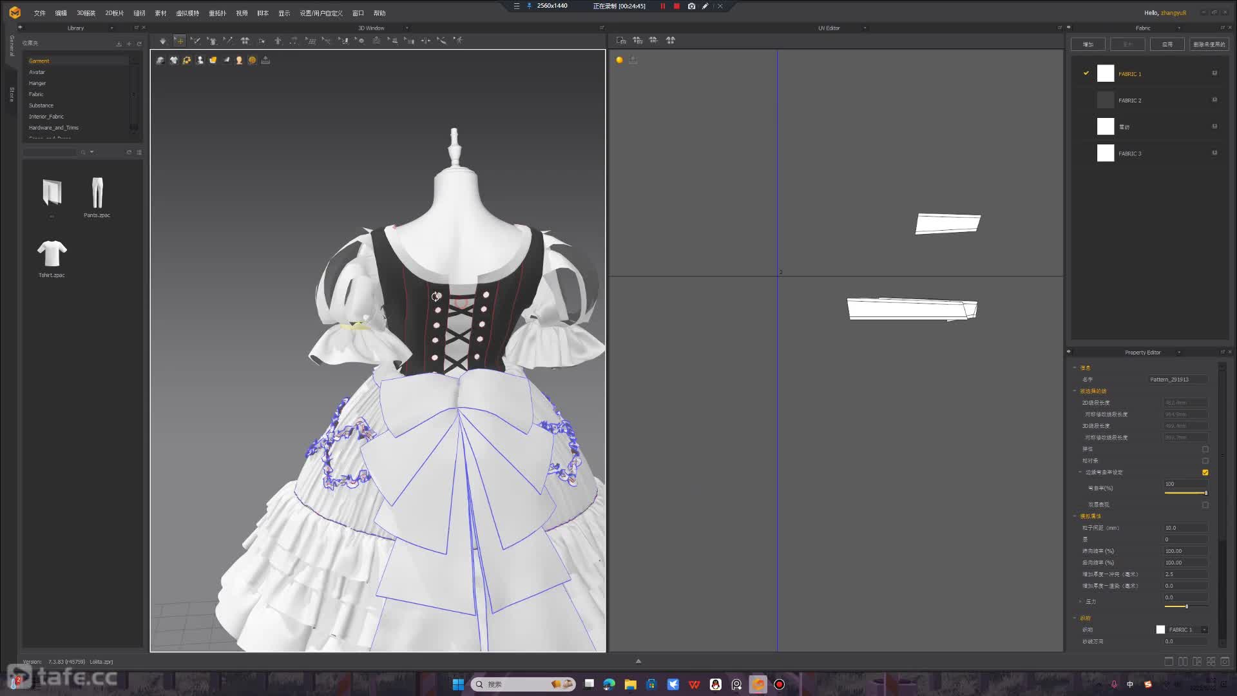Screen dimensions: 1237x696
Task: Click the avatar head icon in viewport toolbar
Action: pos(239,60)
